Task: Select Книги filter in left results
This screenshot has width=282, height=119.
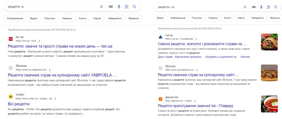Action: tap(83, 18)
